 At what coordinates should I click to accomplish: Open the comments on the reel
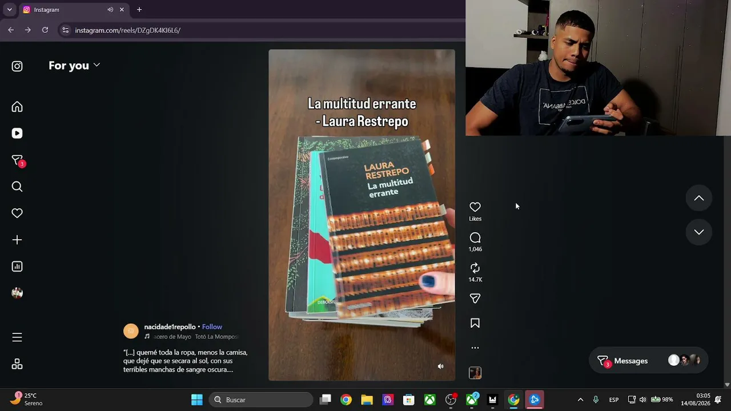click(x=475, y=237)
